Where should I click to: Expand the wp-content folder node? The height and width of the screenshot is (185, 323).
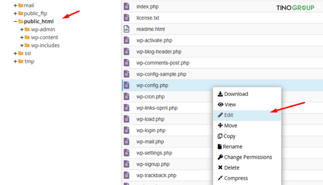click(x=22, y=37)
